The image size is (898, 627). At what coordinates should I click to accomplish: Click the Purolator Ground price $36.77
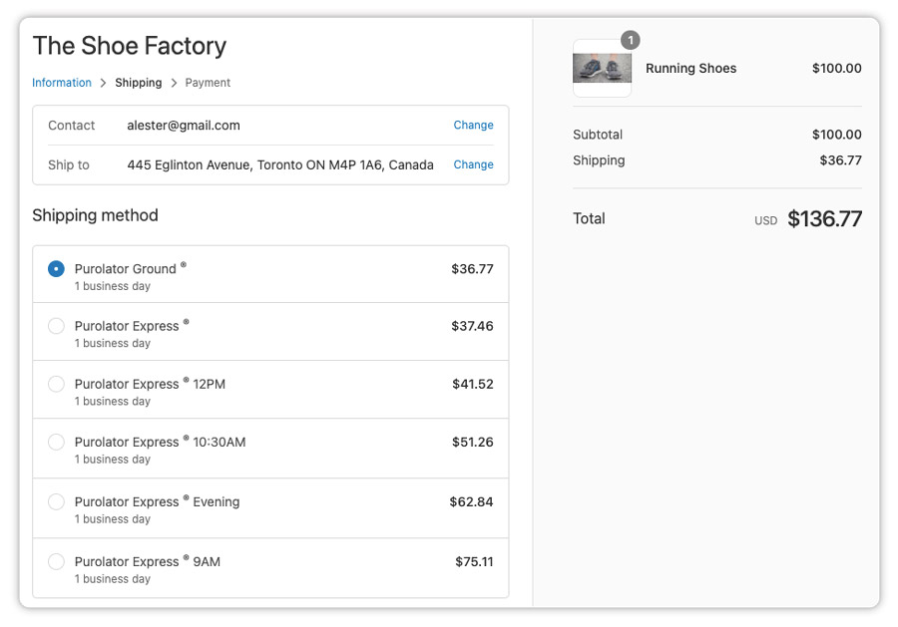click(x=471, y=267)
